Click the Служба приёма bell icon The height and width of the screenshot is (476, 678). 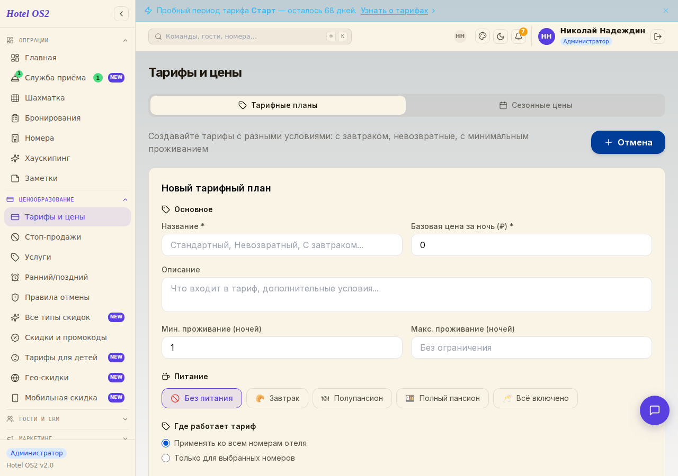click(15, 78)
